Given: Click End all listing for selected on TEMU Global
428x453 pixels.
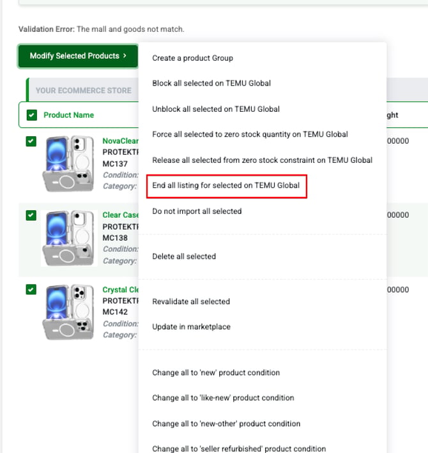Looking at the screenshot, I should pos(226,185).
